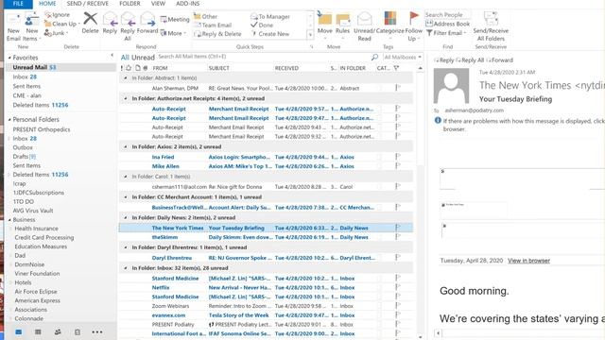The image size is (605, 340).
Task: Forward the message using ribbon button
Action: click(147, 23)
